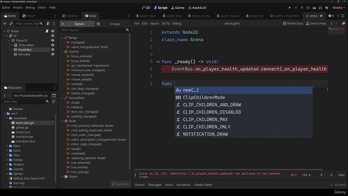The image size is (348, 196).
Task: Open FileSystem sort options icon
Action: tap(54, 102)
